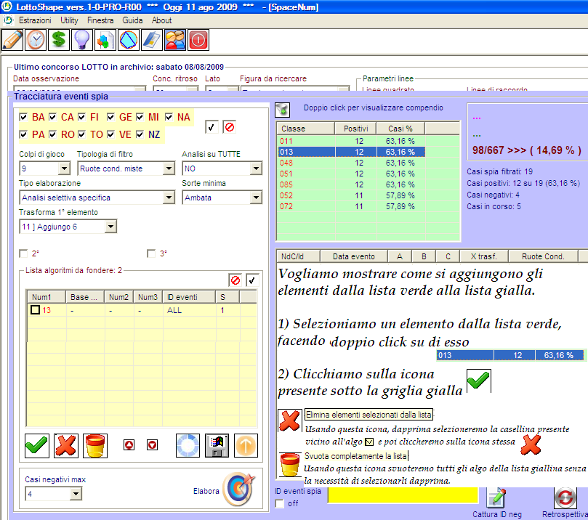Deselect all wheels with the red prohibition icon beside NA
Image resolution: width=588 pixels, height=520 pixels.
click(x=230, y=127)
